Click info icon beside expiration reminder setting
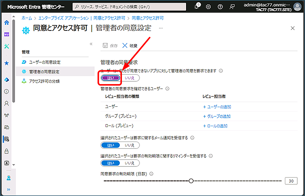Screen dimensions: 305x196 [x=210, y=156]
